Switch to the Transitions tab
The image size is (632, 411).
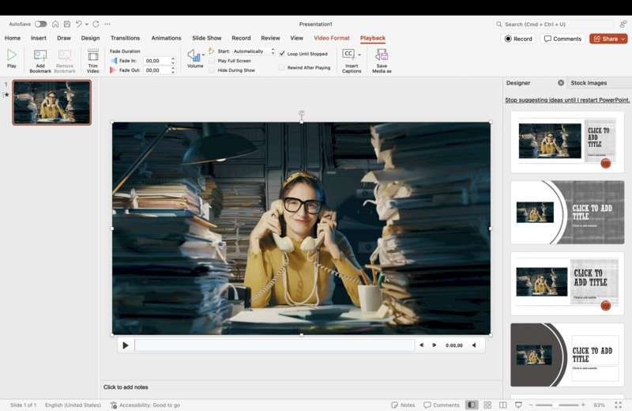coord(126,38)
